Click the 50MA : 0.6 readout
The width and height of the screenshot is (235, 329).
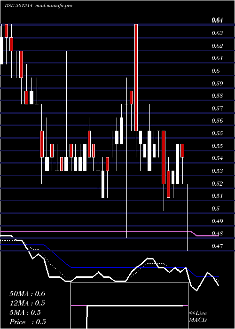(x=27, y=294)
